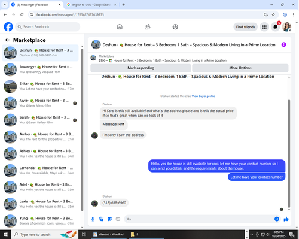Open the Ashley conversation
Image resolution: width=299 pixels, height=239 pixels.
click(x=40, y=154)
